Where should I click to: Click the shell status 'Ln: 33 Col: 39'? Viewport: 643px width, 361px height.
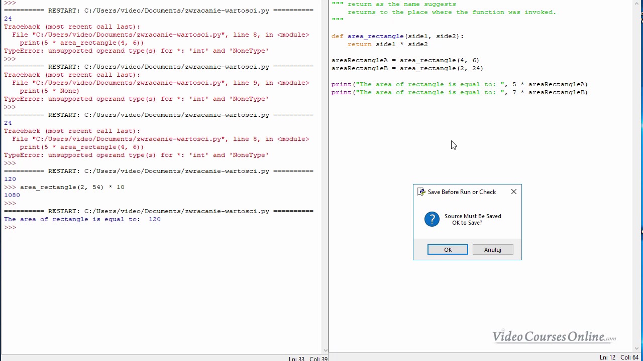[x=308, y=359]
